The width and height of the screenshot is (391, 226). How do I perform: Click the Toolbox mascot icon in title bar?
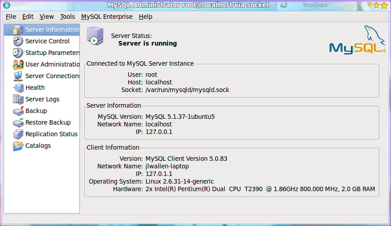coord(283,5)
